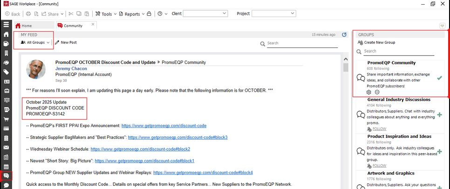450x189 pixels.
Task: Open the General Industry Discussions group title
Action: click(399, 100)
